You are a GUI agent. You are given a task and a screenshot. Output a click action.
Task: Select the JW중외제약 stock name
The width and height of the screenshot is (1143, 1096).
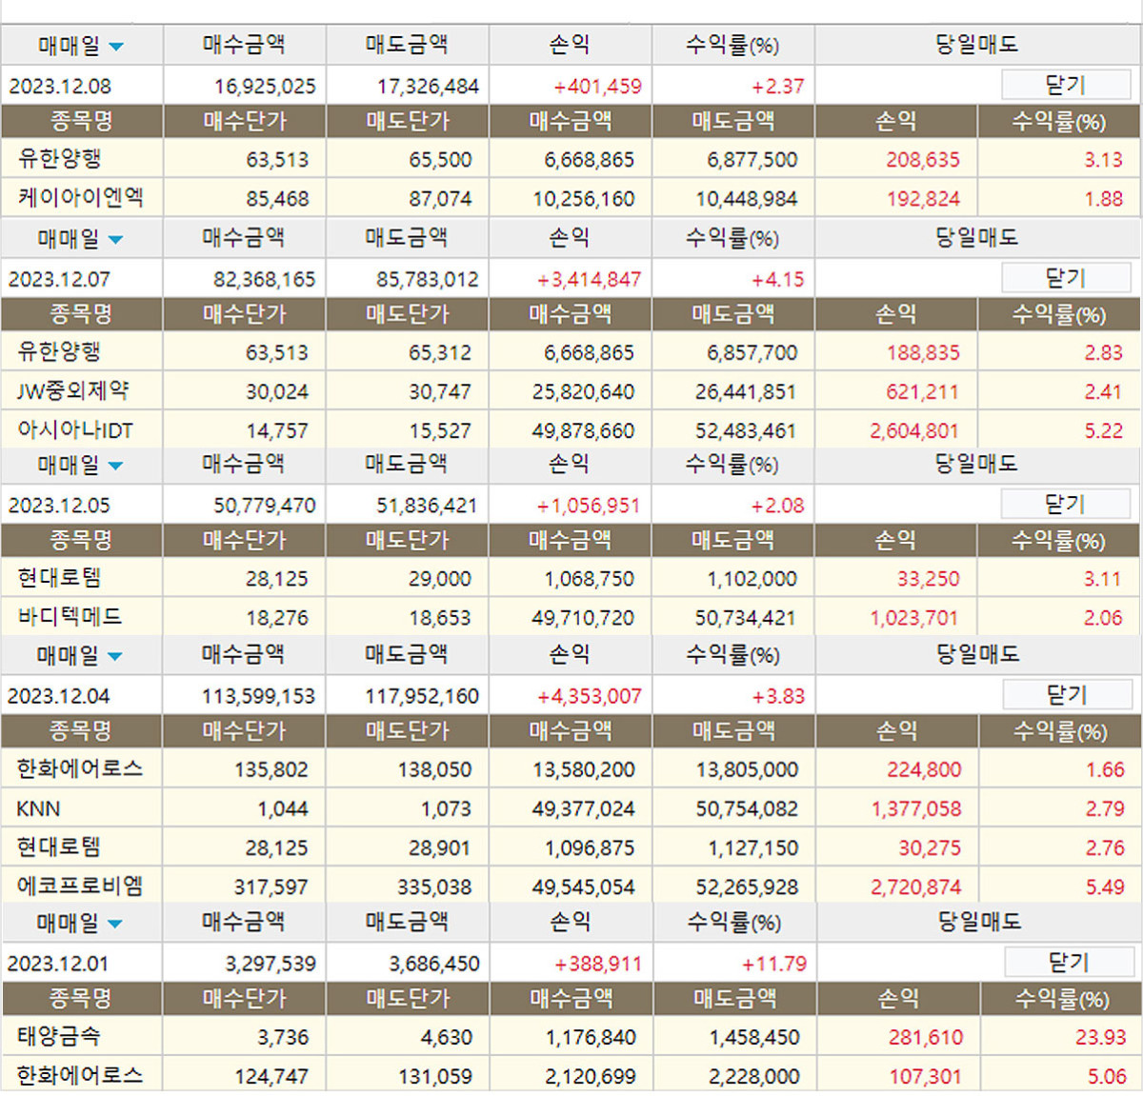[x=72, y=391]
